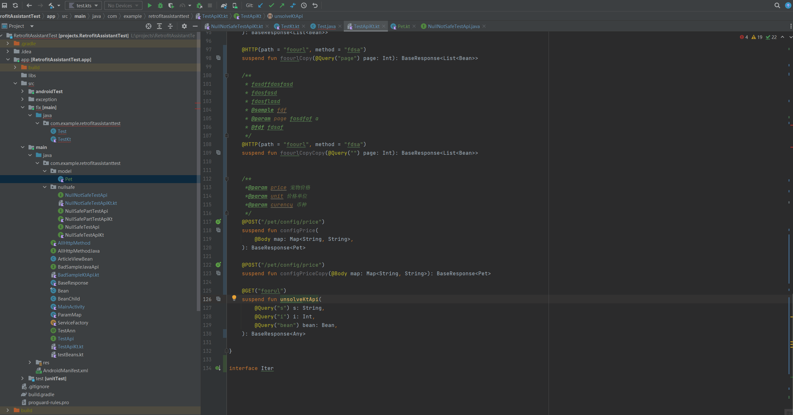
Task: Switch to TestKt.kt tab
Action: [x=290, y=26]
